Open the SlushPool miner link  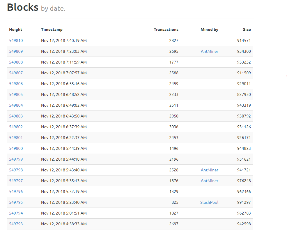pos(209,202)
